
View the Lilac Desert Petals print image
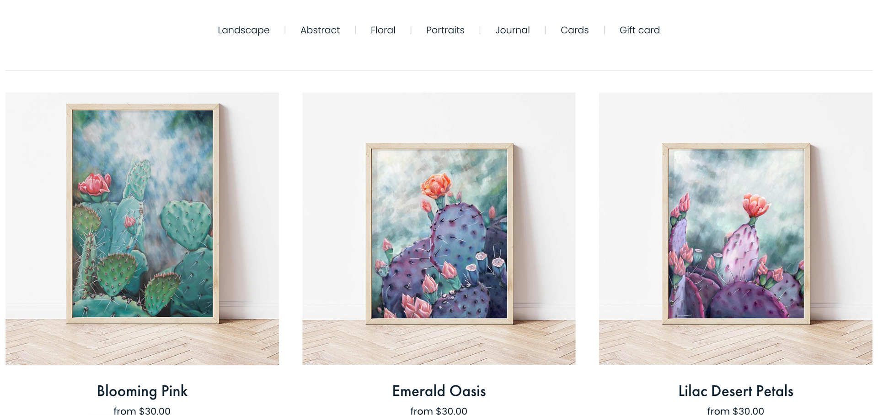pyautogui.click(x=736, y=229)
